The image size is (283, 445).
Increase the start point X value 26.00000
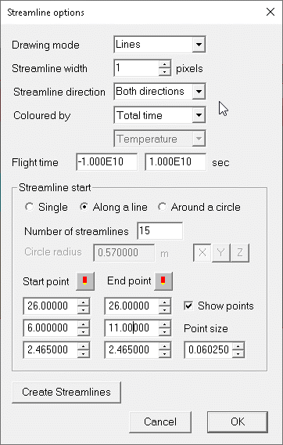pyautogui.click(x=83, y=302)
